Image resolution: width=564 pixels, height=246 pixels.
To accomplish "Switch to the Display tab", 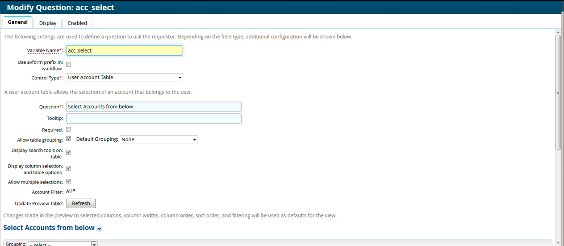I will [x=48, y=23].
